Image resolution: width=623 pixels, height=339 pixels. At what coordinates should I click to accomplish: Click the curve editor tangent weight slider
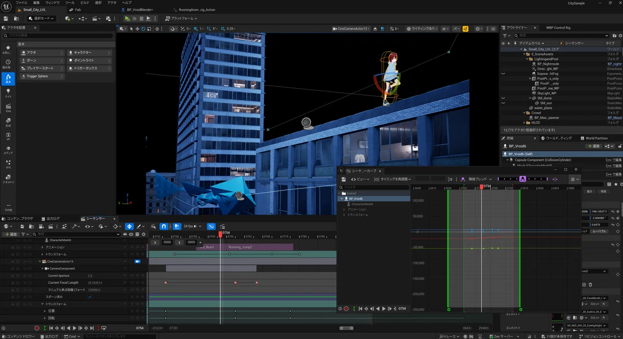coord(522,179)
